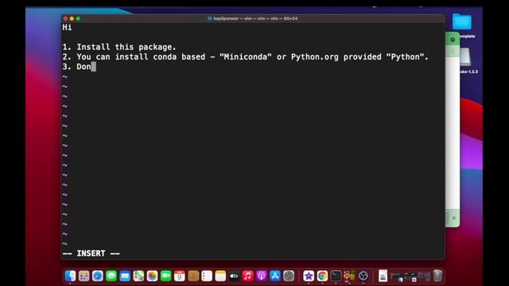This screenshot has height=286, width=509.
Task: Launch Safari from the dock
Action: (97, 276)
